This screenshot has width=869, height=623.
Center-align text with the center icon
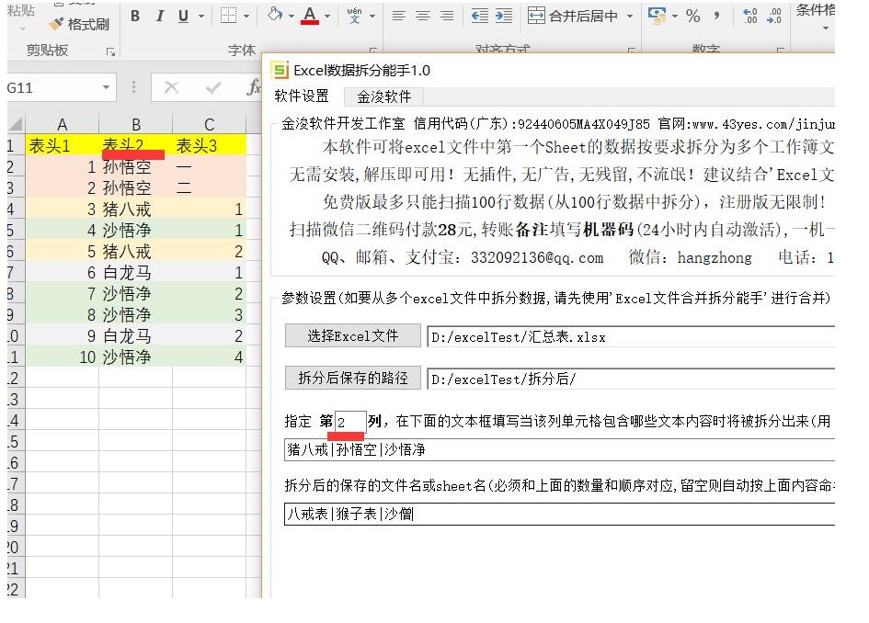coord(423,17)
